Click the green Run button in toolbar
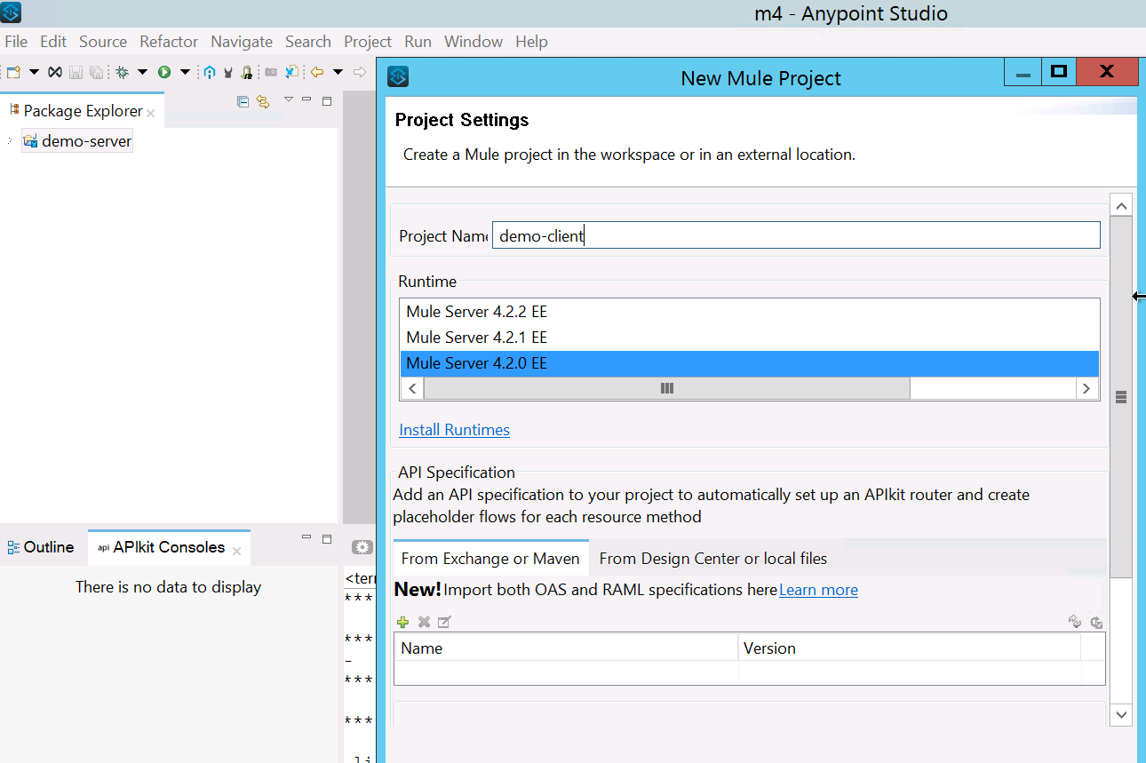Screen dimensions: 1146x763 click(x=164, y=72)
